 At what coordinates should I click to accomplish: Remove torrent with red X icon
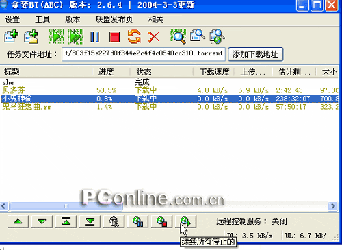[154, 37]
